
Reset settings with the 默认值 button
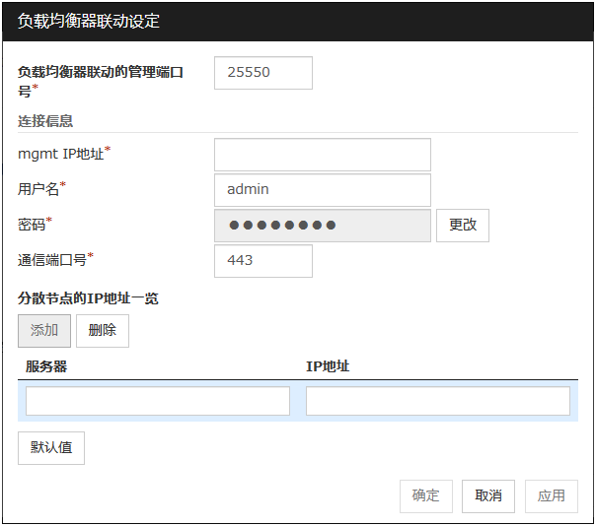51,447
